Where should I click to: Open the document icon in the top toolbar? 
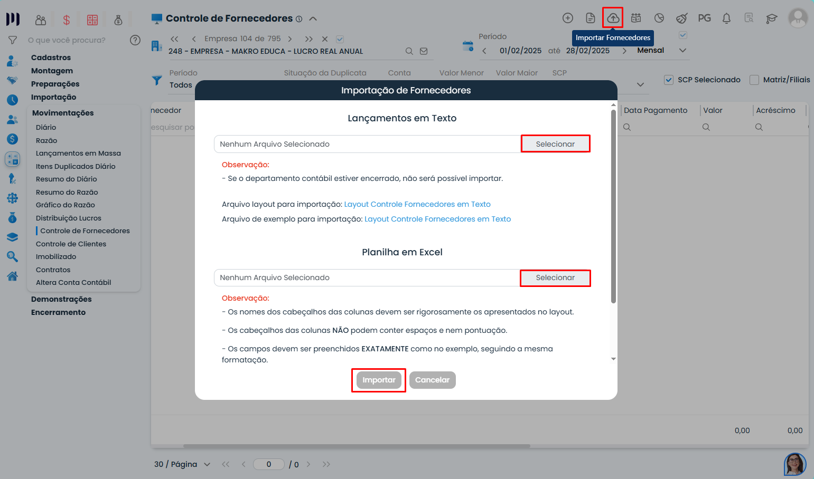click(x=591, y=18)
